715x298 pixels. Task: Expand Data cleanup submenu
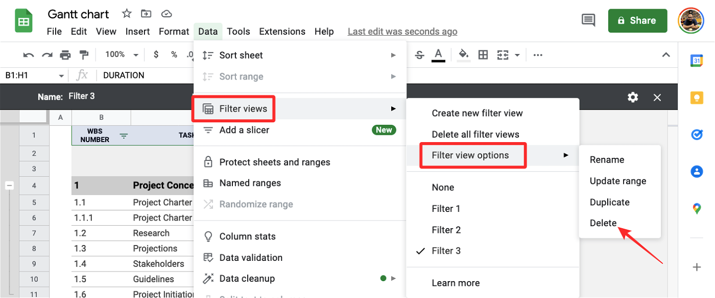tap(300, 279)
